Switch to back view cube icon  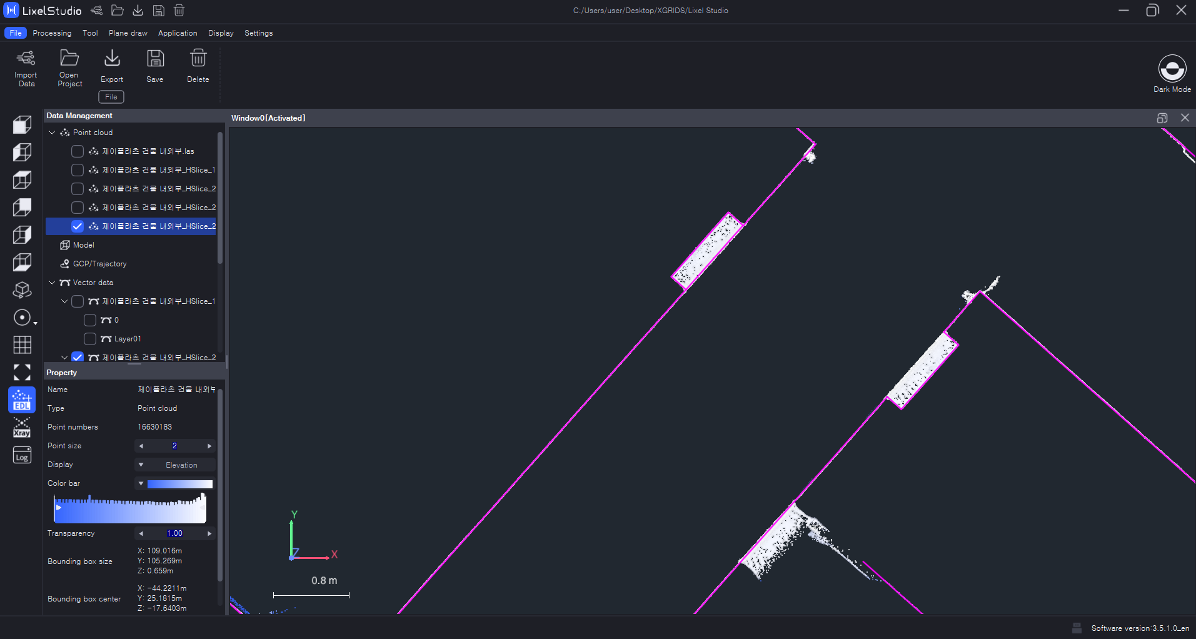(23, 208)
